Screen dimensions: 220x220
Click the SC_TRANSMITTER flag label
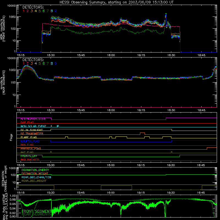click(x=32, y=134)
